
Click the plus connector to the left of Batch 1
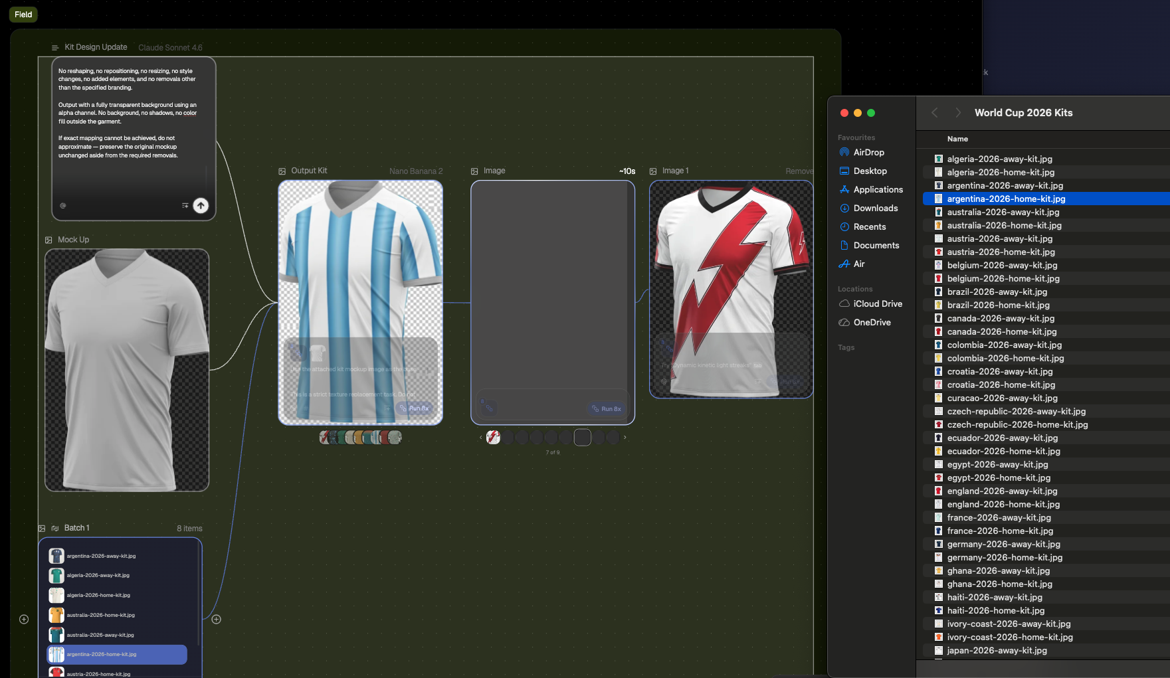coord(24,619)
